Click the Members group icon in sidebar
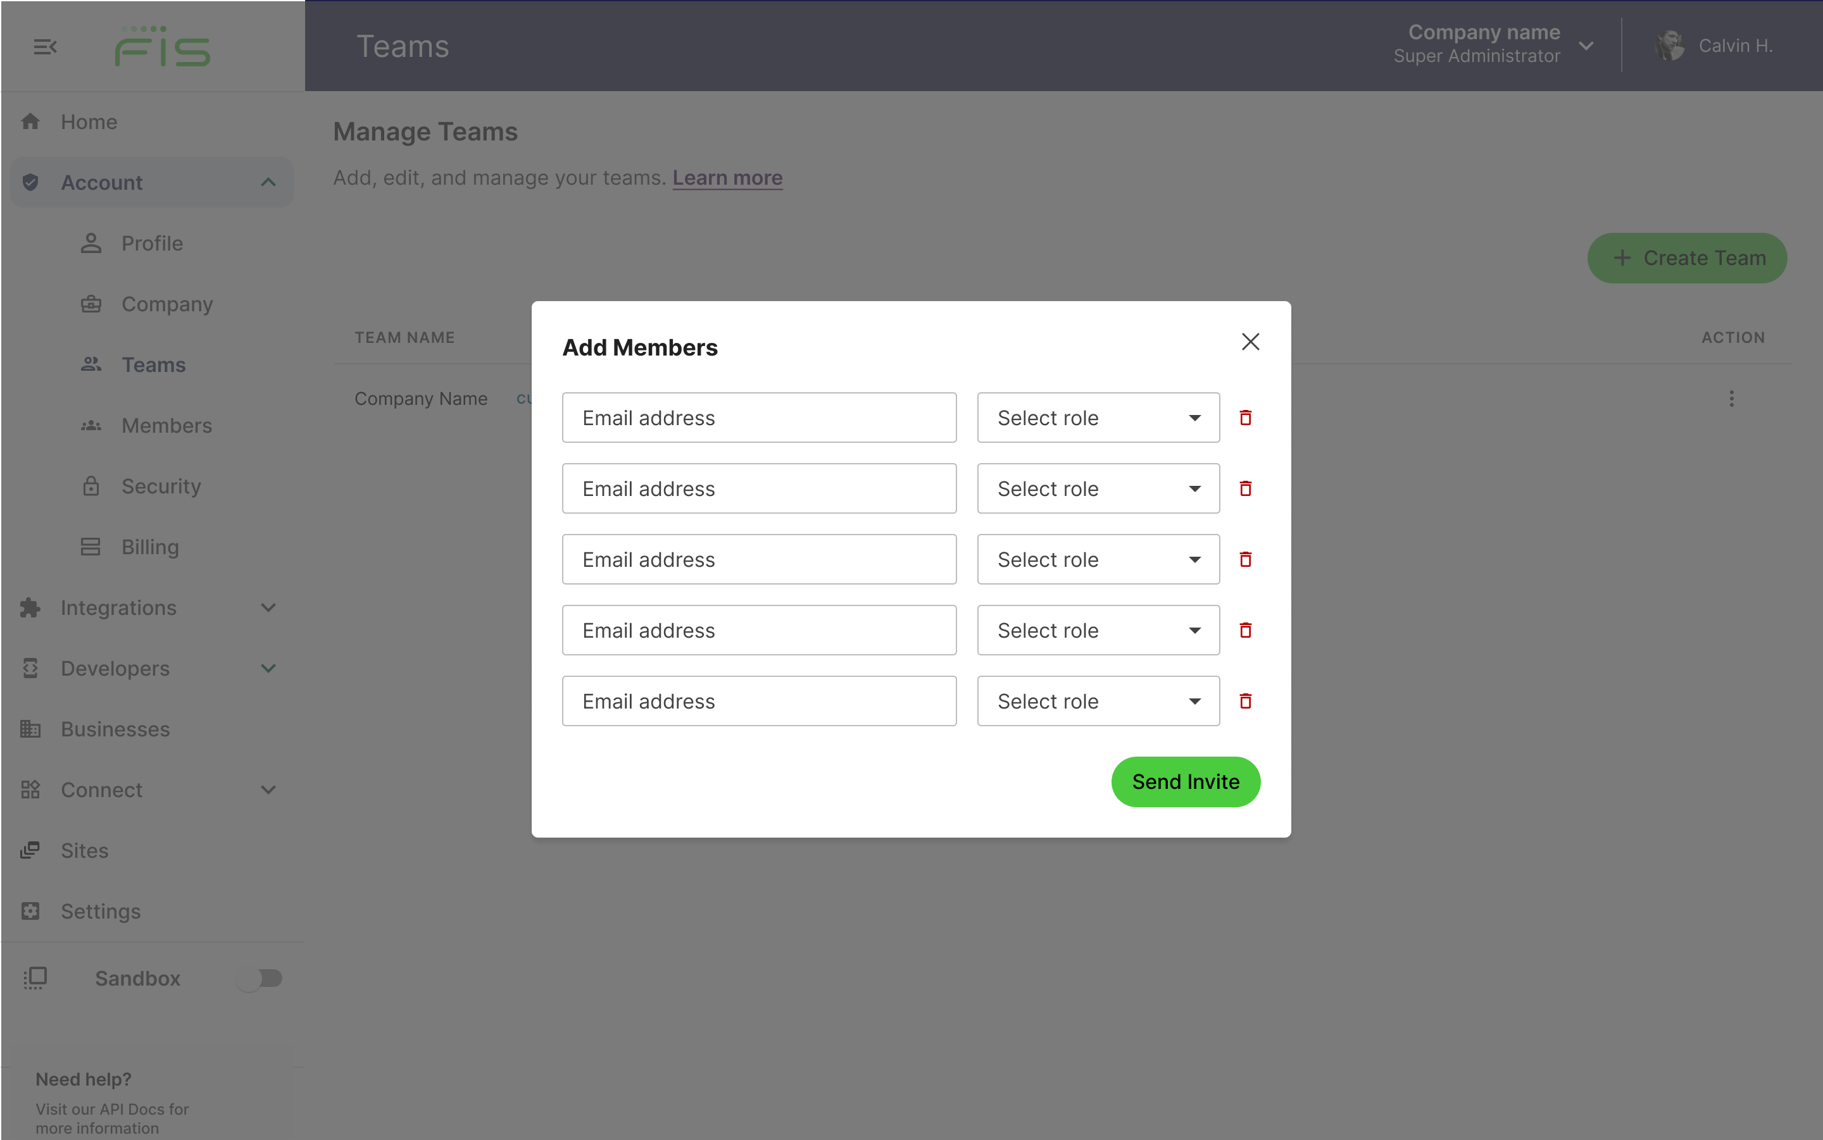The width and height of the screenshot is (1823, 1140). [x=91, y=424]
